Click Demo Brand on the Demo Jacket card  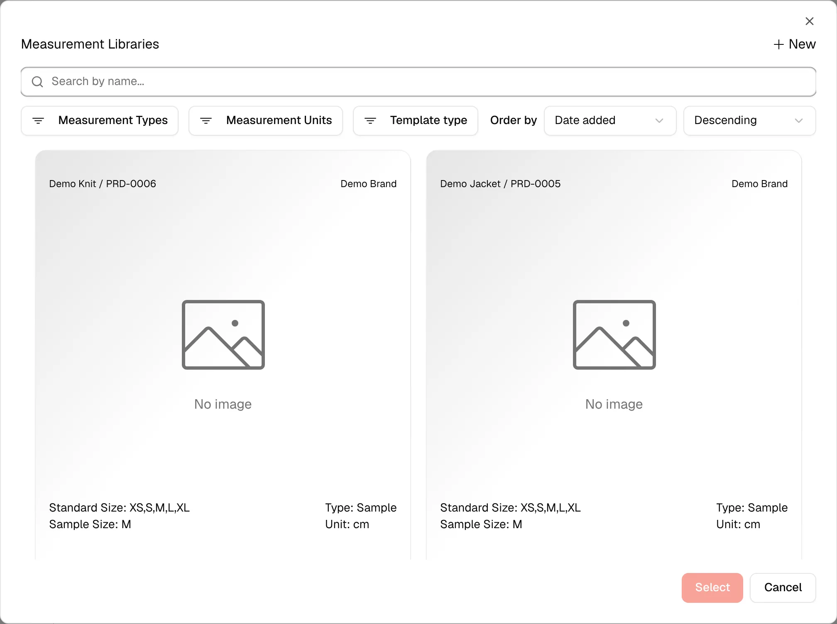point(760,184)
